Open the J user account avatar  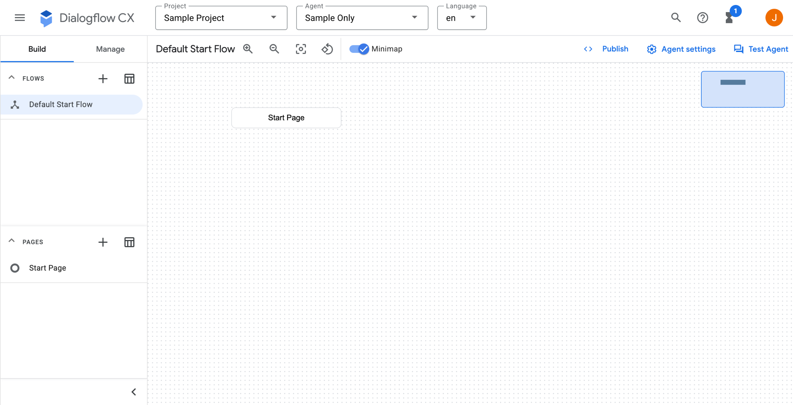click(774, 18)
